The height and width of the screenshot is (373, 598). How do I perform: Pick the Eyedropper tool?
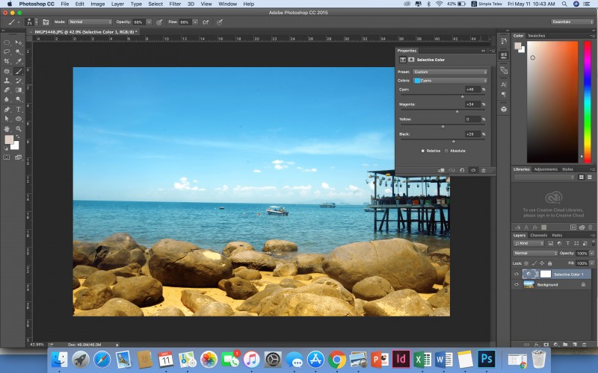pos(19,61)
